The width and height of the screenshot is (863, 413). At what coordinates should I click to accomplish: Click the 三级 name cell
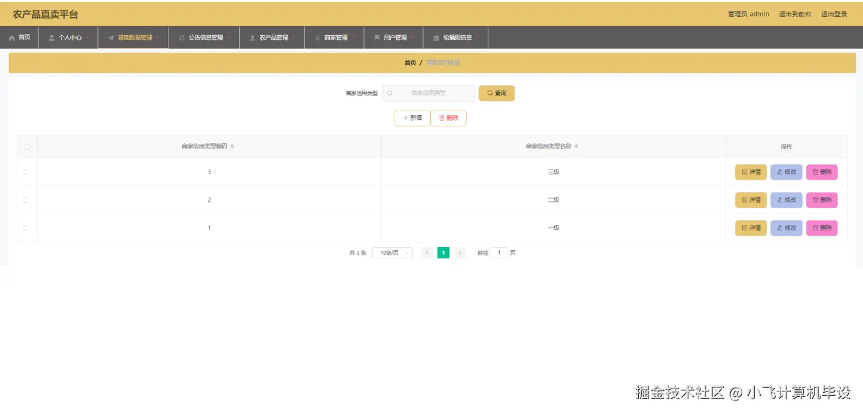tap(553, 172)
